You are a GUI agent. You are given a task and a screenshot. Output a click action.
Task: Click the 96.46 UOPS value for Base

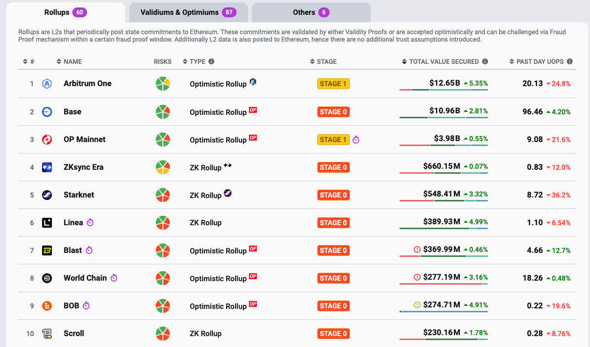tap(533, 112)
